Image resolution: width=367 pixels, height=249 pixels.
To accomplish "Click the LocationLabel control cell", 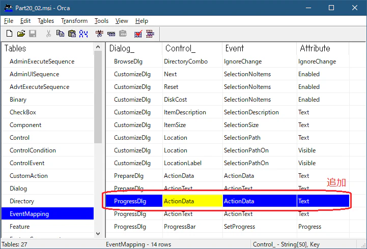I will coord(192,163).
